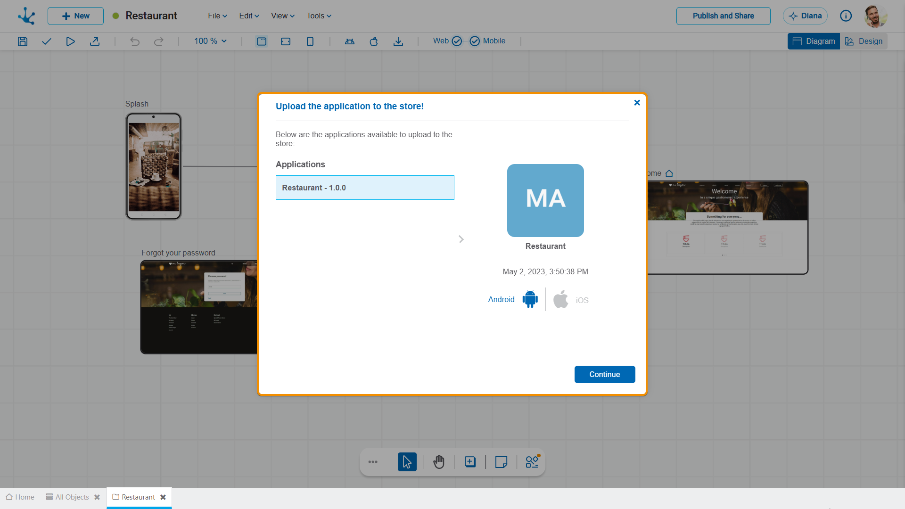Click the New button
Image resolution: width=905 pixels, height=509 pixels.
tap(75, 16)
